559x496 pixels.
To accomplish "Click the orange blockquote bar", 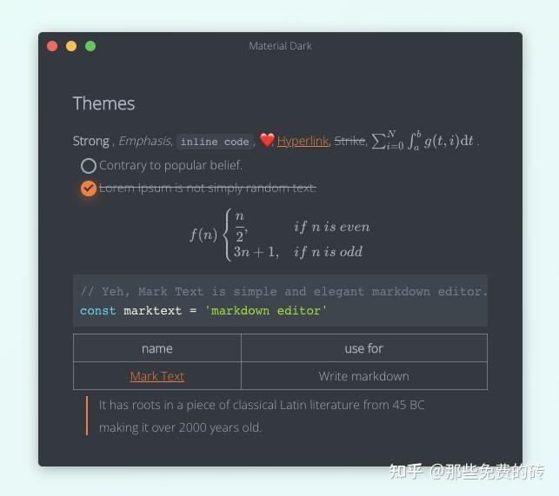I will click(x=87, y=416).
